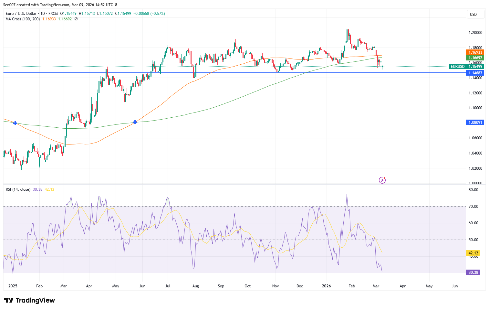Click the blue MA cross marker near June
The image size is (489, 310).
point(135,122)
